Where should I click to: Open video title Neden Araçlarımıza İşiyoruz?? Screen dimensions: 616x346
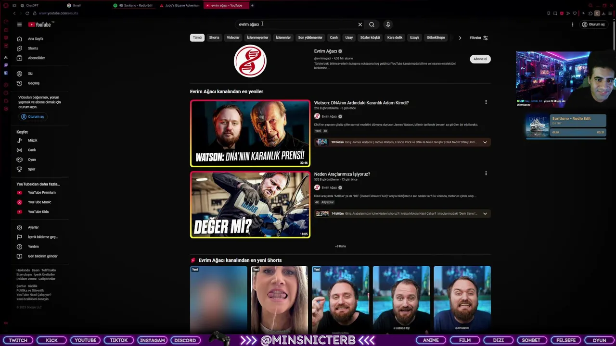coord(342,174)
